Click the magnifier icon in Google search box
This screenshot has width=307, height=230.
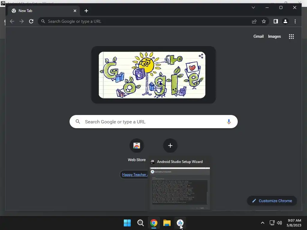[78, 122]
